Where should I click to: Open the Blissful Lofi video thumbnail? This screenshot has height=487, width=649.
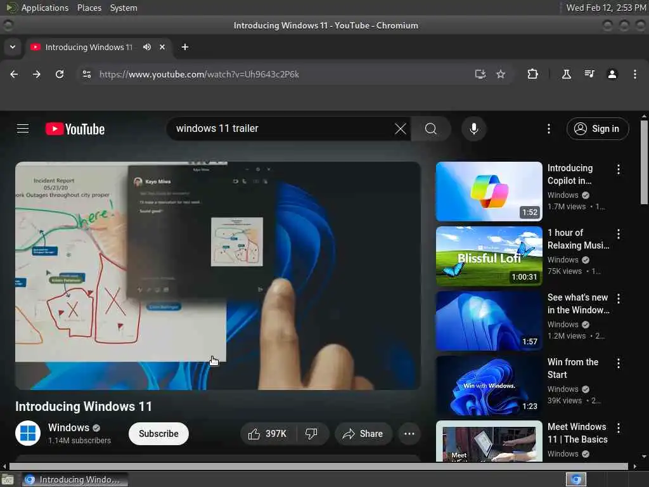click(489, 256)
